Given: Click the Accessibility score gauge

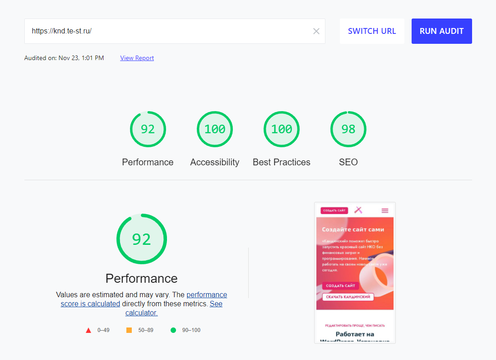Looking at the screenshot, I should tap(215, 129).
